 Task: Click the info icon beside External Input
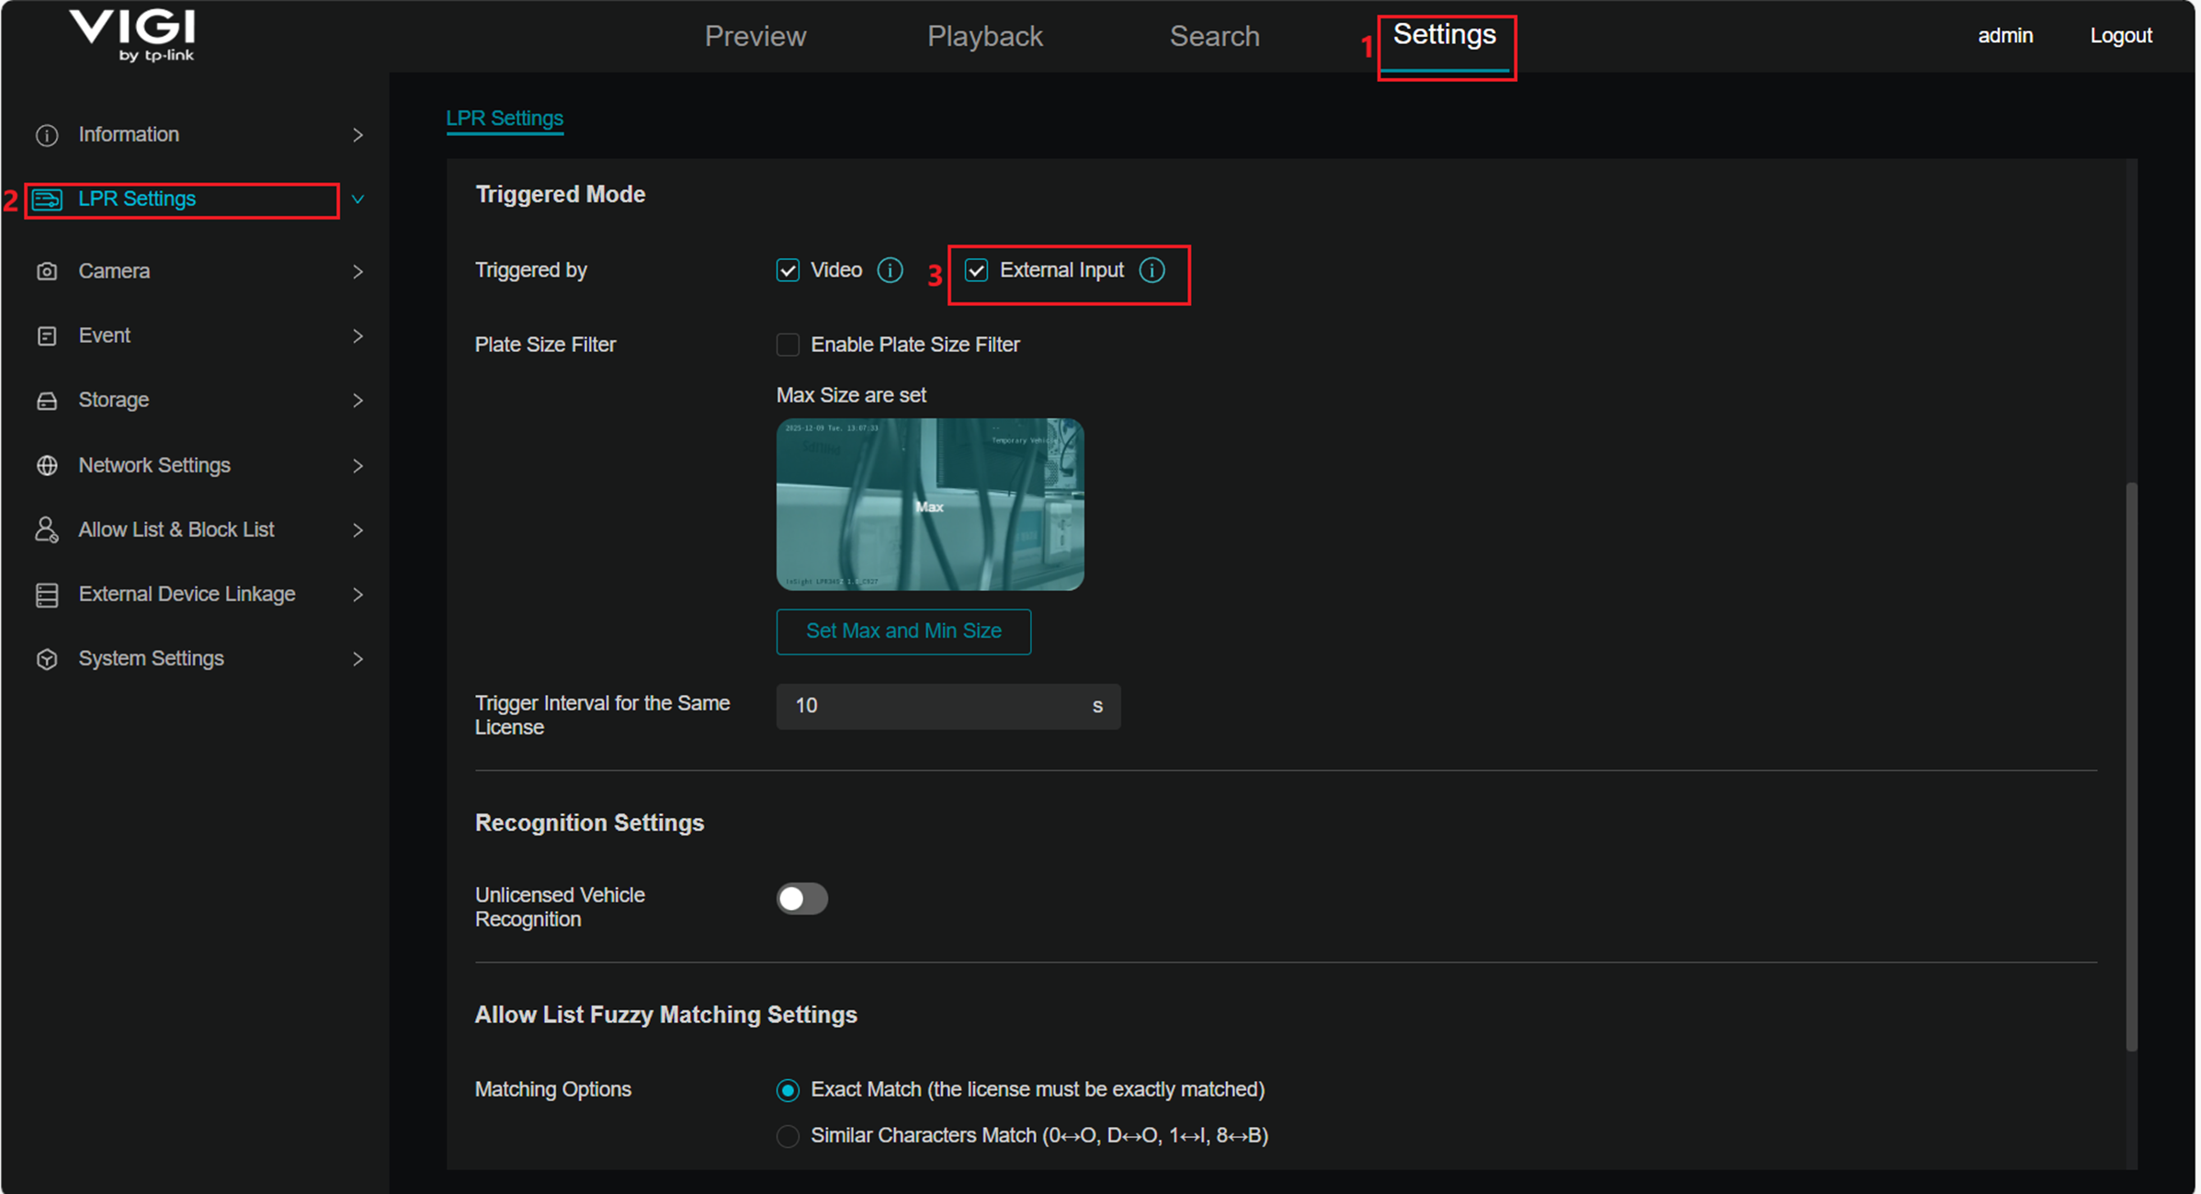point(1152,269)
